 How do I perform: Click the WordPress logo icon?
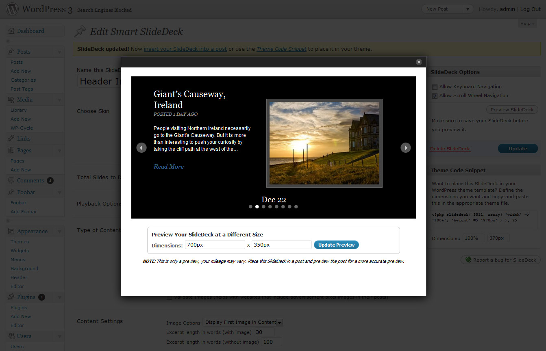pyautogui.click(x=12, y=9)
